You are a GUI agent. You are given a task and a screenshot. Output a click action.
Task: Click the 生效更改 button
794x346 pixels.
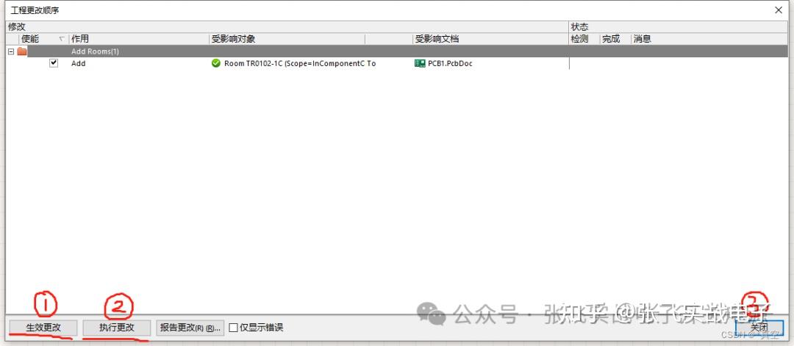(x=43, y=328)
